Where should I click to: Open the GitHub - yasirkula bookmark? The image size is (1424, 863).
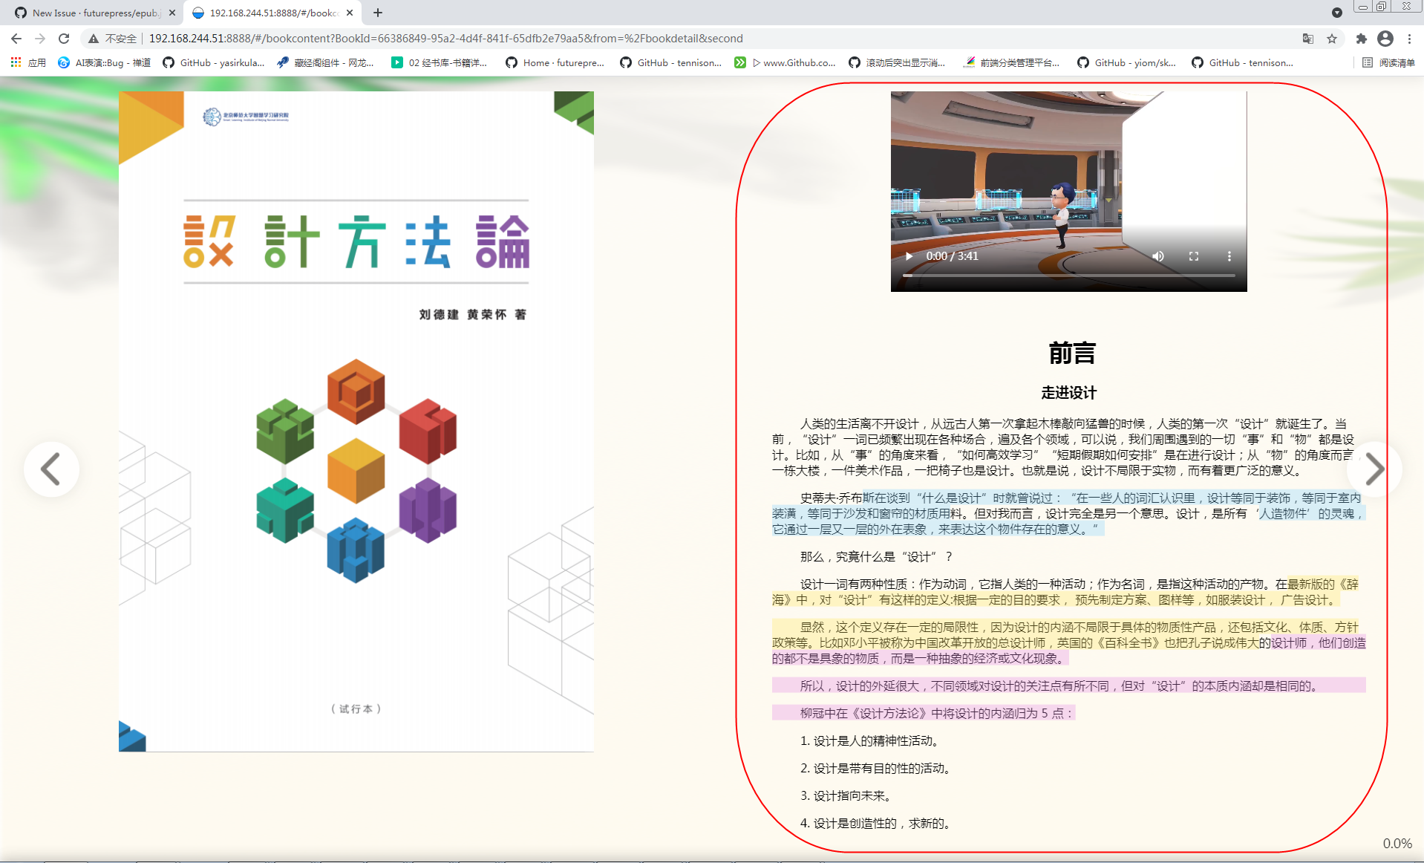tap(214, 62)
